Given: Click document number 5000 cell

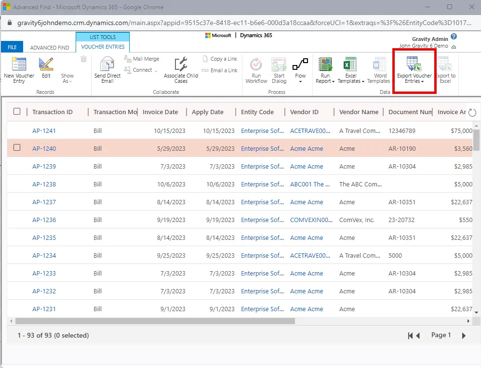Looking at the screenshot, I should coord(395,255).
